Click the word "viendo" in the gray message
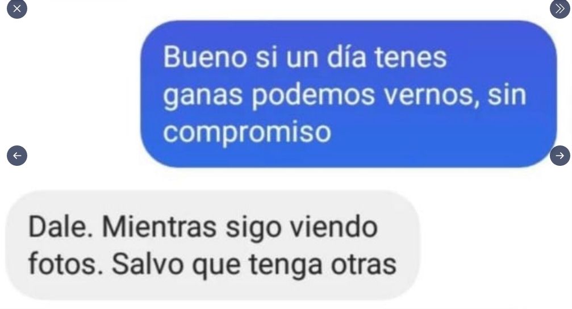The height and width of the screenshot is (309, 572). click(x=333, y=227)
